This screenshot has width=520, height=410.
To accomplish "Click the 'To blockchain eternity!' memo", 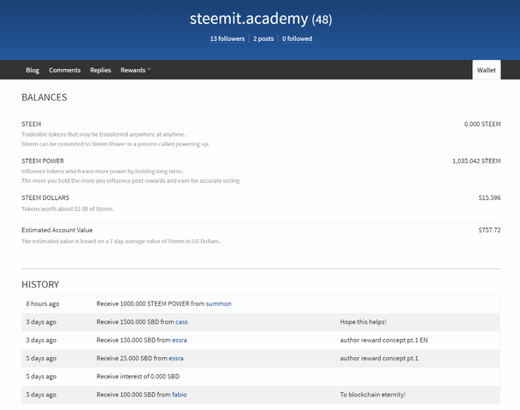I will pyautogui.click(x=373, y=395).
